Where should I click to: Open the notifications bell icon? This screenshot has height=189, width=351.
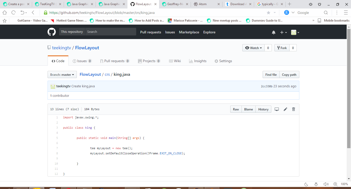point(274,32)
